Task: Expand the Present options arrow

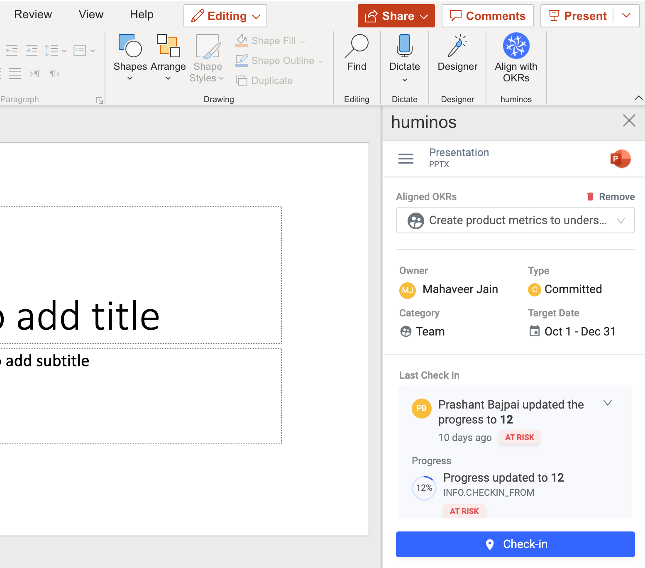Action: (x=627, y=16)
